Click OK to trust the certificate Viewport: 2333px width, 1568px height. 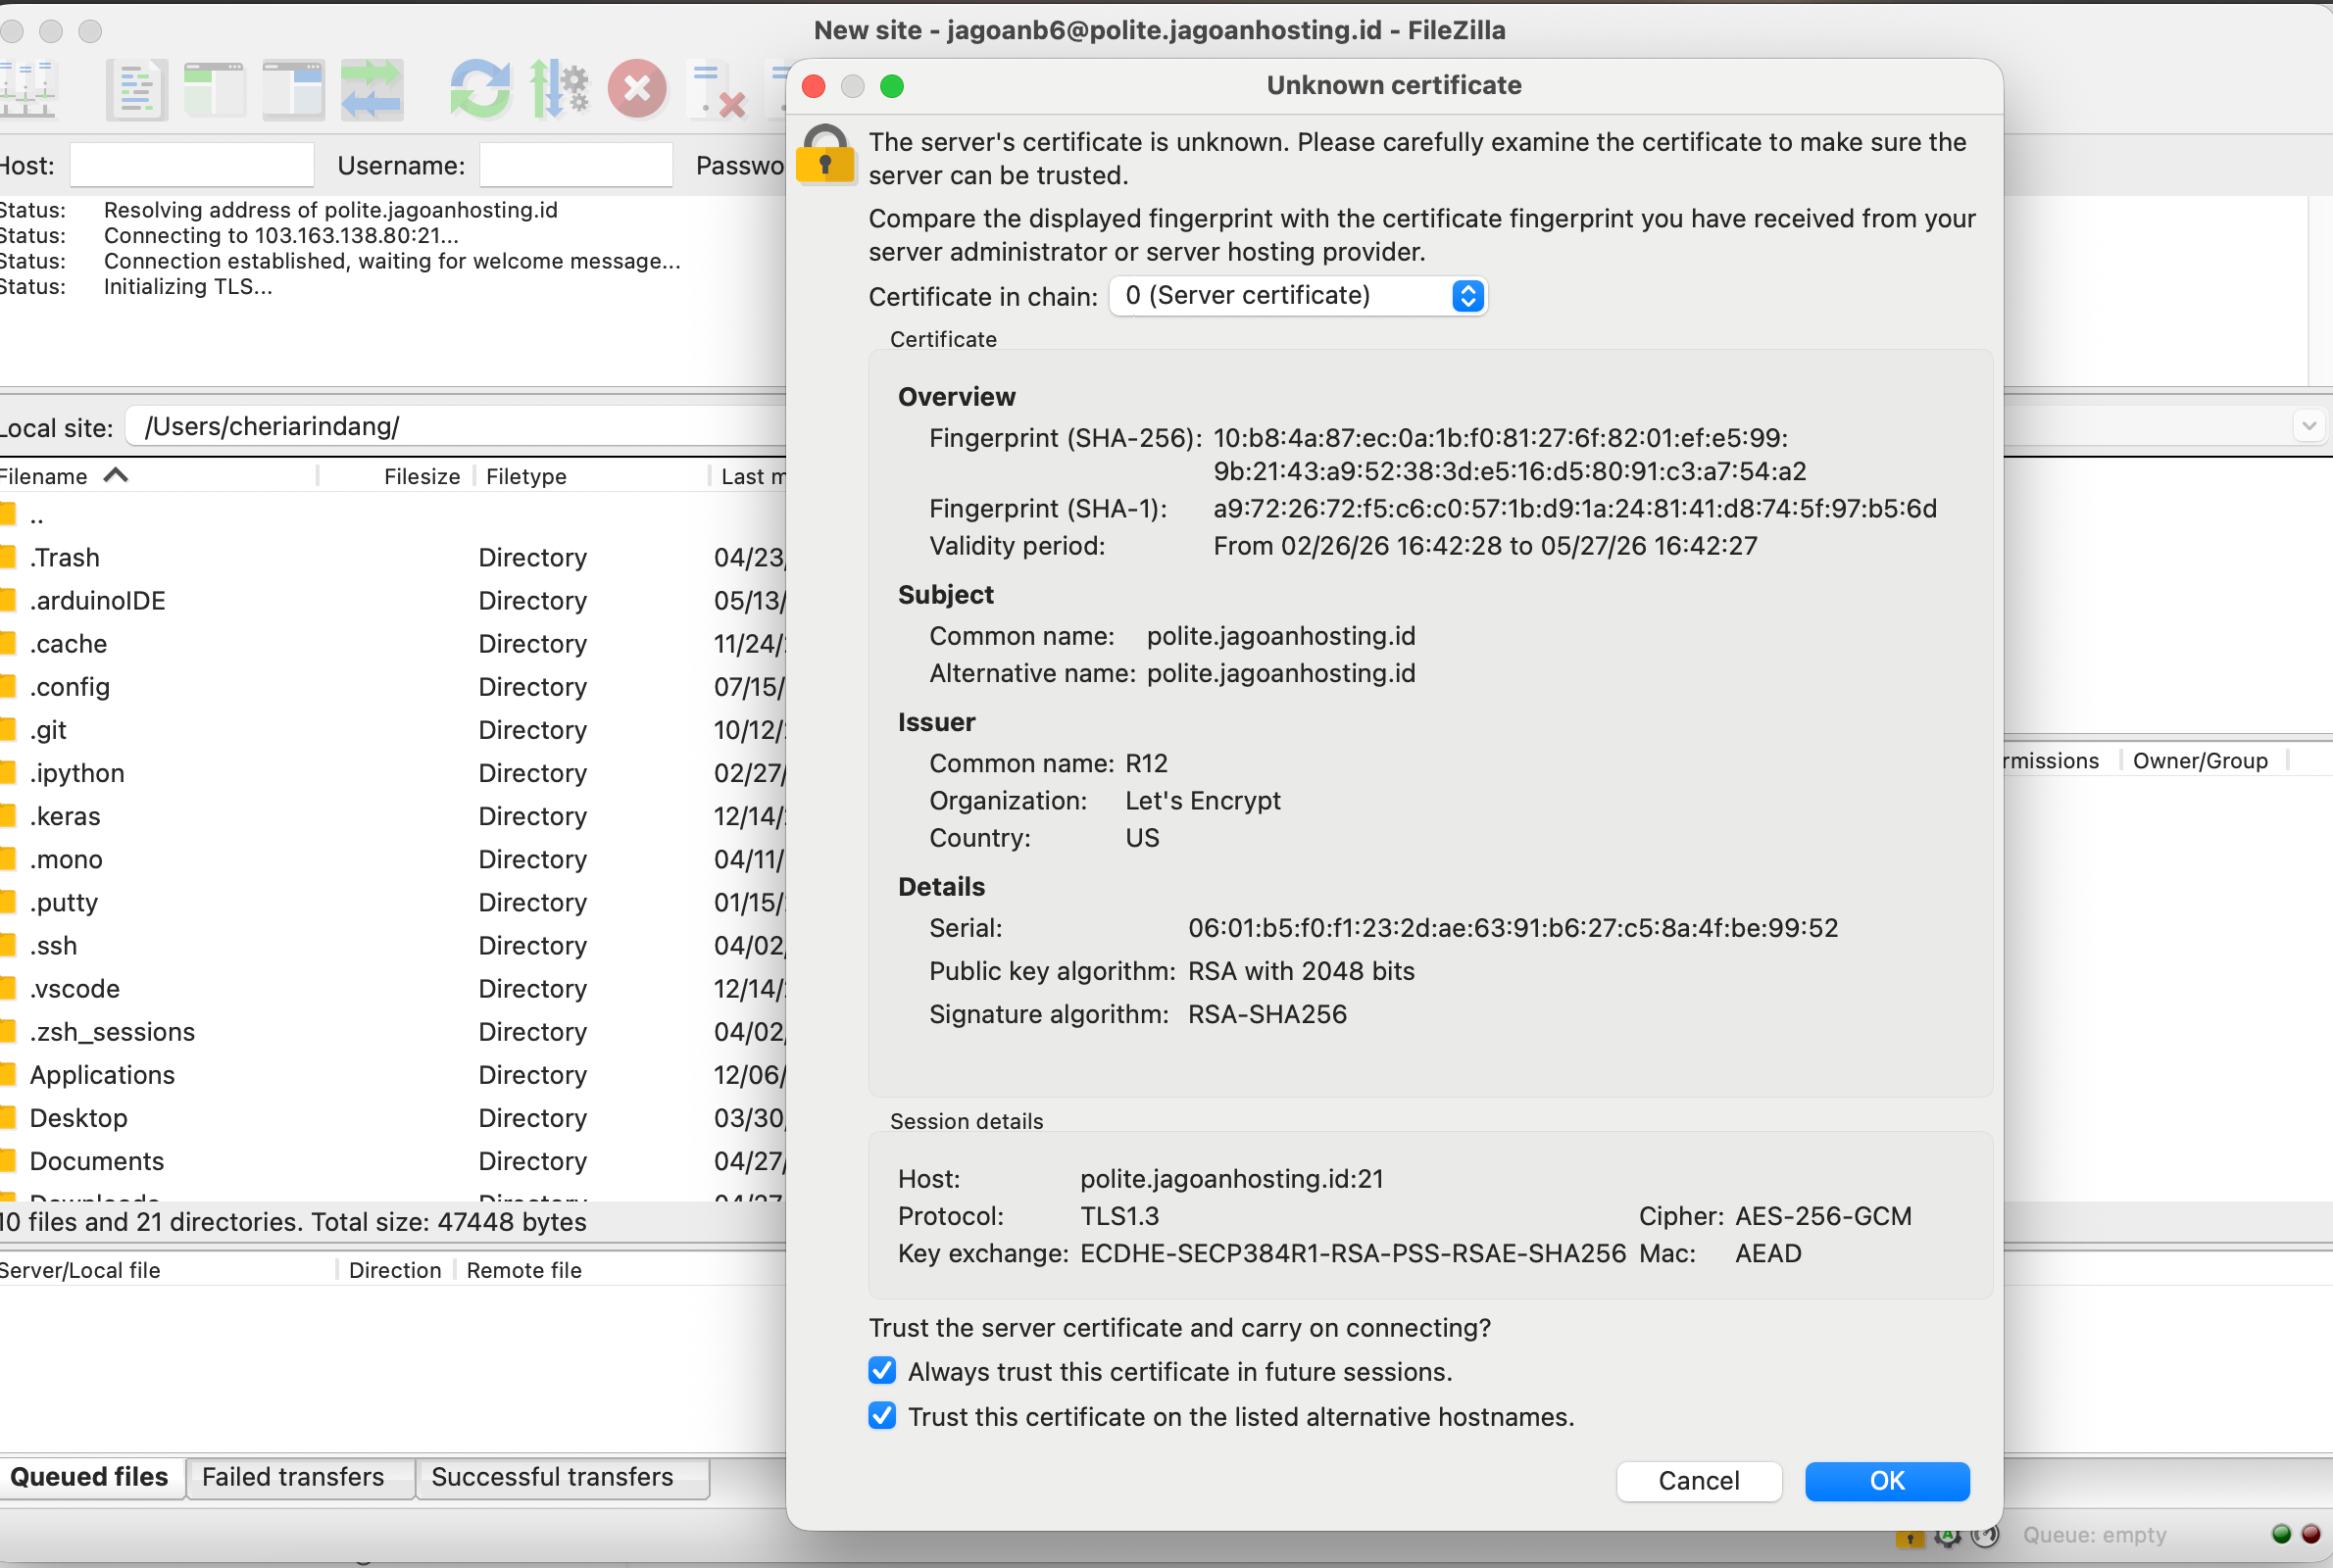tap(1886, 1481)
